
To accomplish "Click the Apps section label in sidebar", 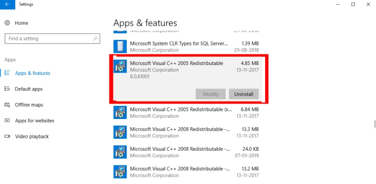I will pos(10,60).
